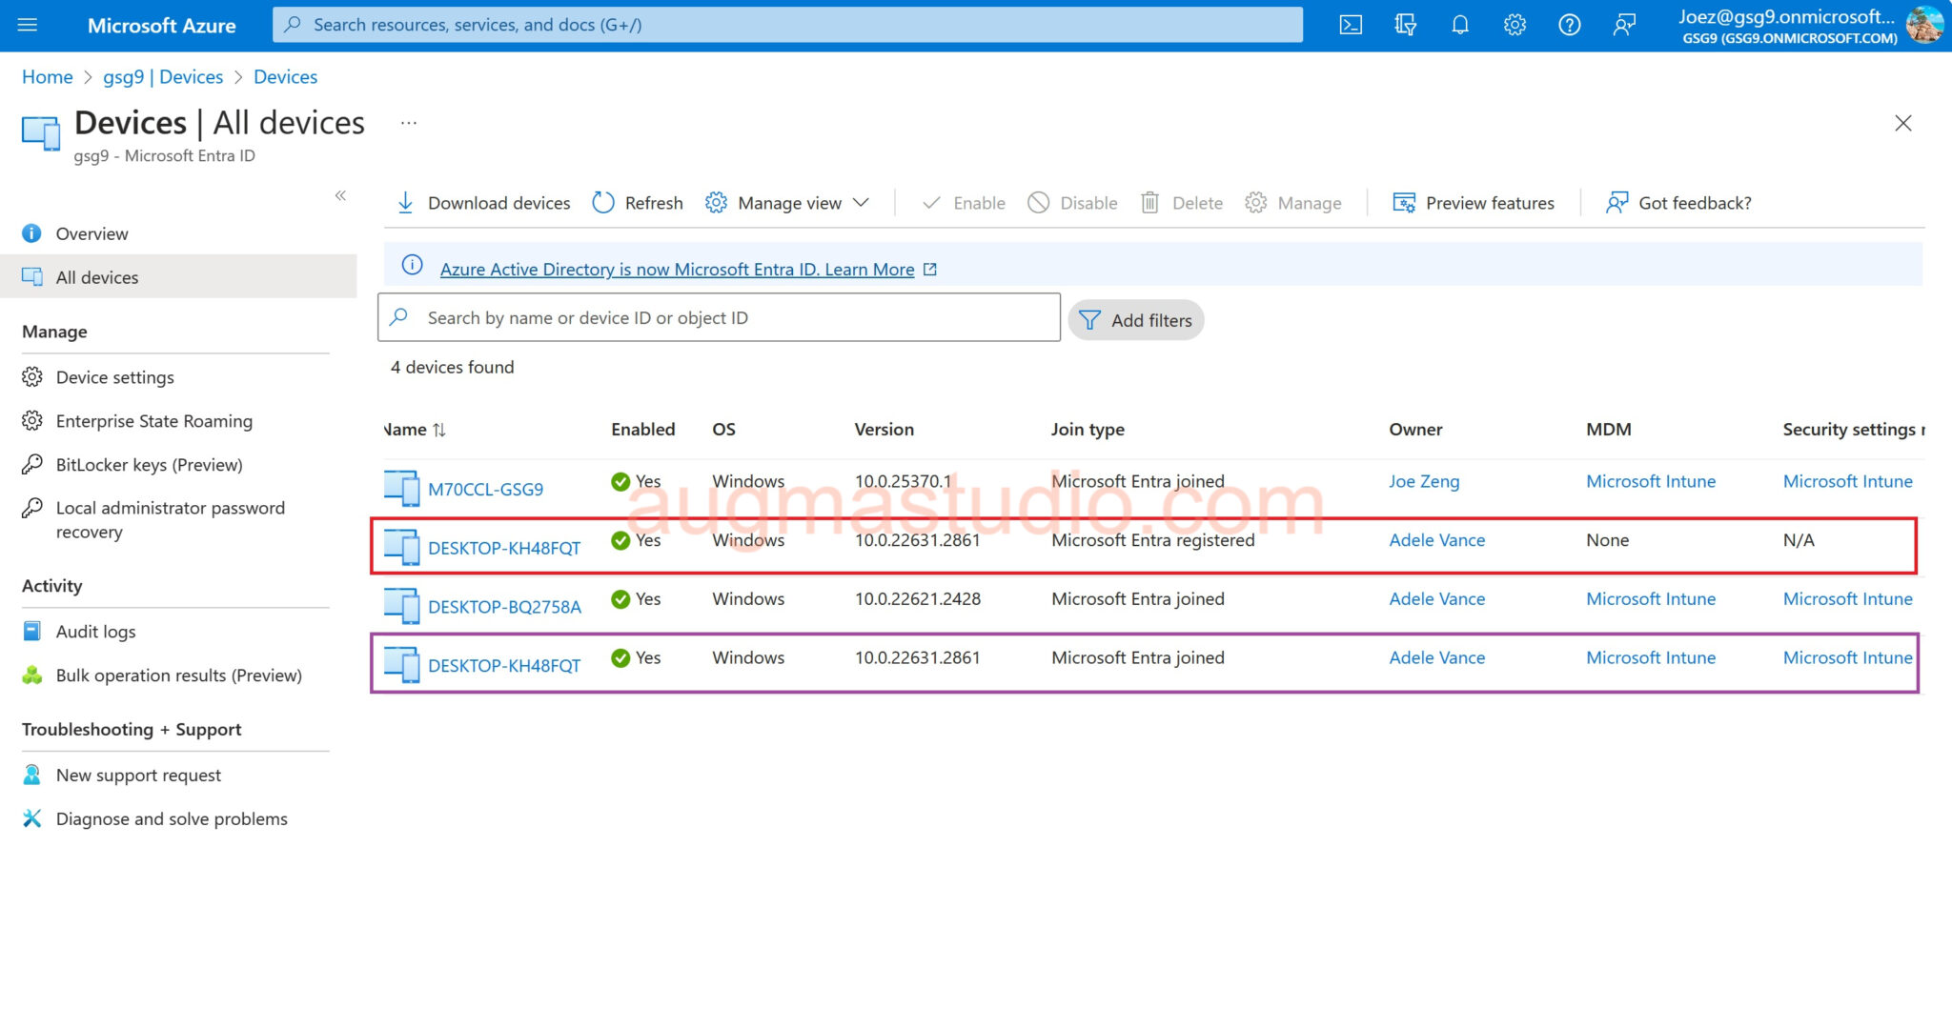Click the Enable action on the toolbar
Viewport: 1952px width, 1028px height.
[x=963, y=202]
